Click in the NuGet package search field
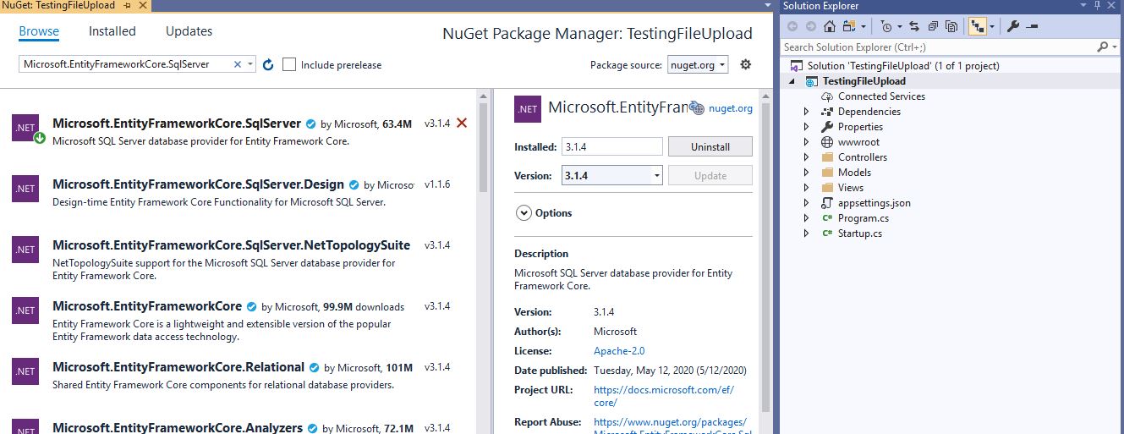 point(125,64)
